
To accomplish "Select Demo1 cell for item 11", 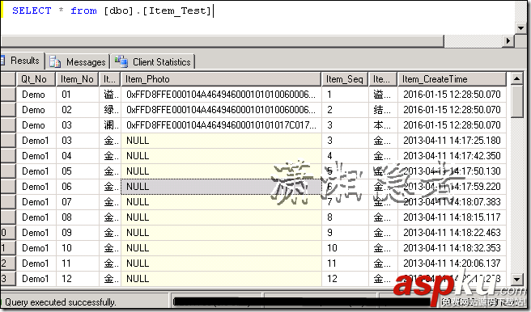I will (x=36, y=264).
